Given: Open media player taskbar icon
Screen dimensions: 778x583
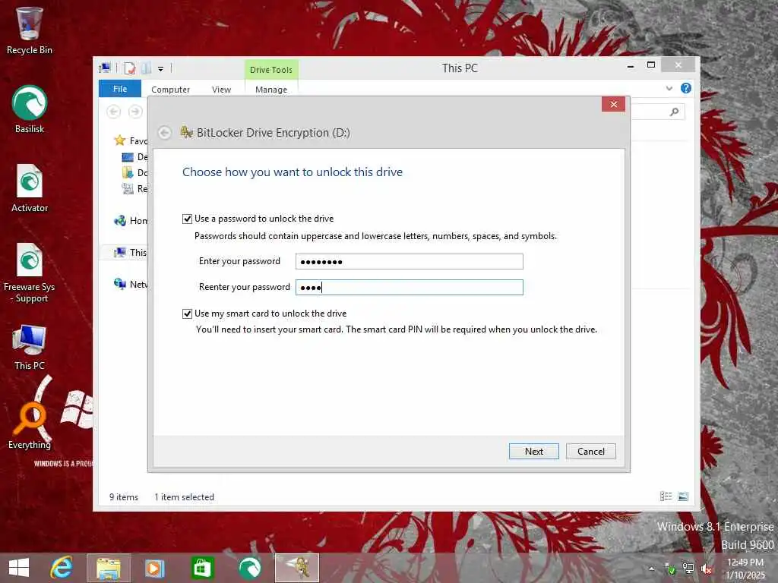Looking at the screenshot, I should [x=154, y=568].
